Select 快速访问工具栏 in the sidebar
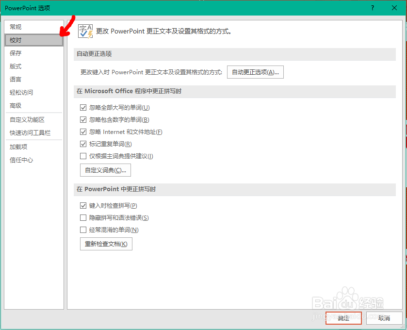The height and width of the screenshot is (330, 407). point(34,133)
